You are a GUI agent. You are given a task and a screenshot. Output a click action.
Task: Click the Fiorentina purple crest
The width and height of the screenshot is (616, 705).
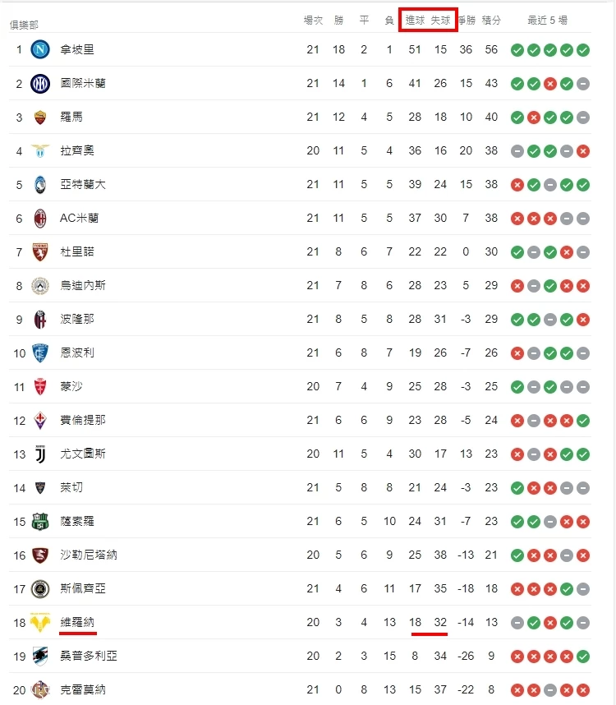[40, 421]
